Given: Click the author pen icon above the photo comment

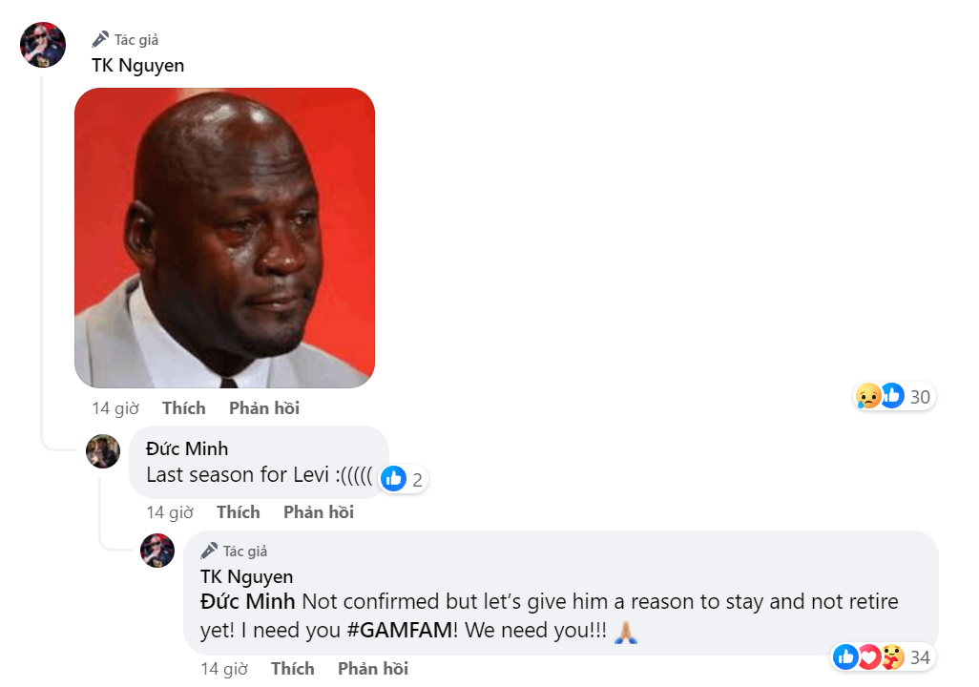Looking at the screenshot, I should pos(100,39).
